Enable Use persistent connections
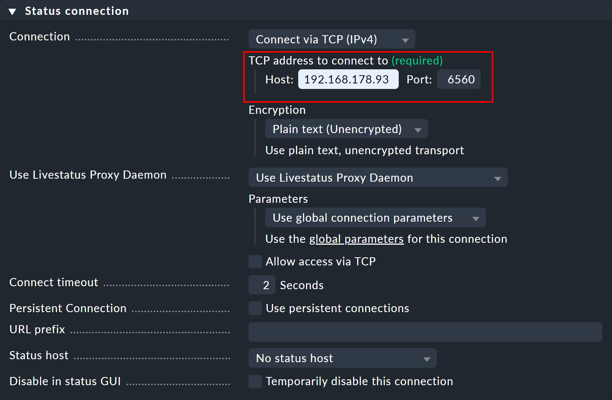 255,308
